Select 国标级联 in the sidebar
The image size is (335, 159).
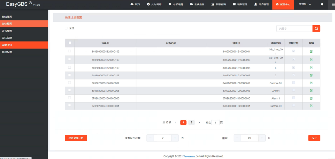tap(24, 38)
